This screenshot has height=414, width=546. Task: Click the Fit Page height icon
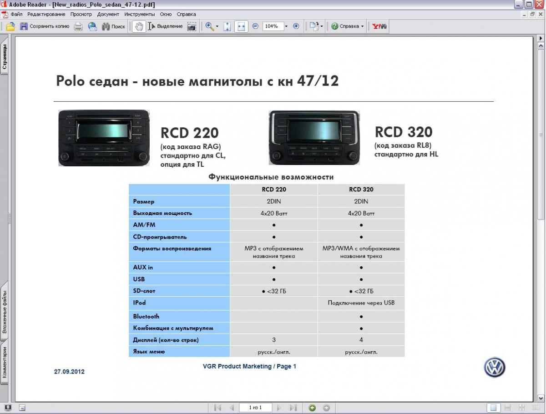227,26
